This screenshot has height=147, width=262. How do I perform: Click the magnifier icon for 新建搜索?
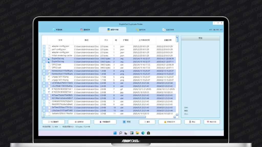[x=54, y=30]
